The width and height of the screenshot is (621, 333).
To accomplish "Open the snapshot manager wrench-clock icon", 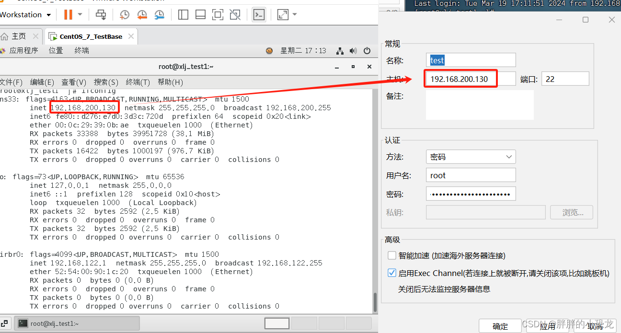I will point(159,15).
